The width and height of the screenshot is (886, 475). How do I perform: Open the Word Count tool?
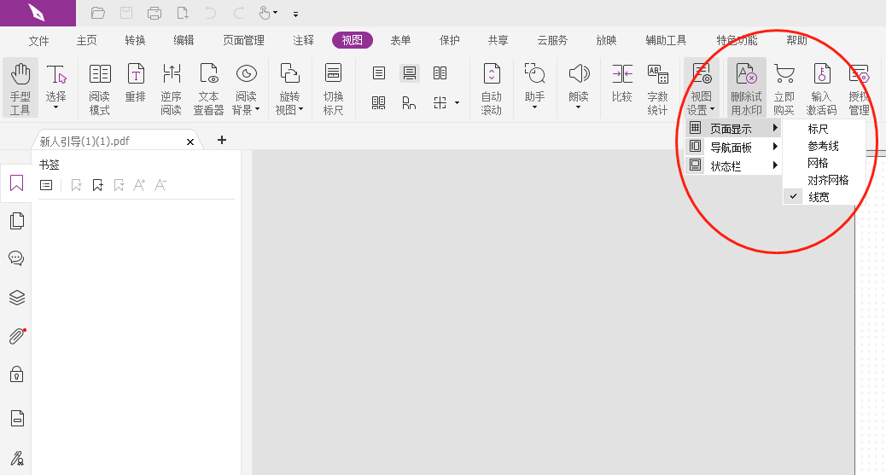(x=657, y=87)
